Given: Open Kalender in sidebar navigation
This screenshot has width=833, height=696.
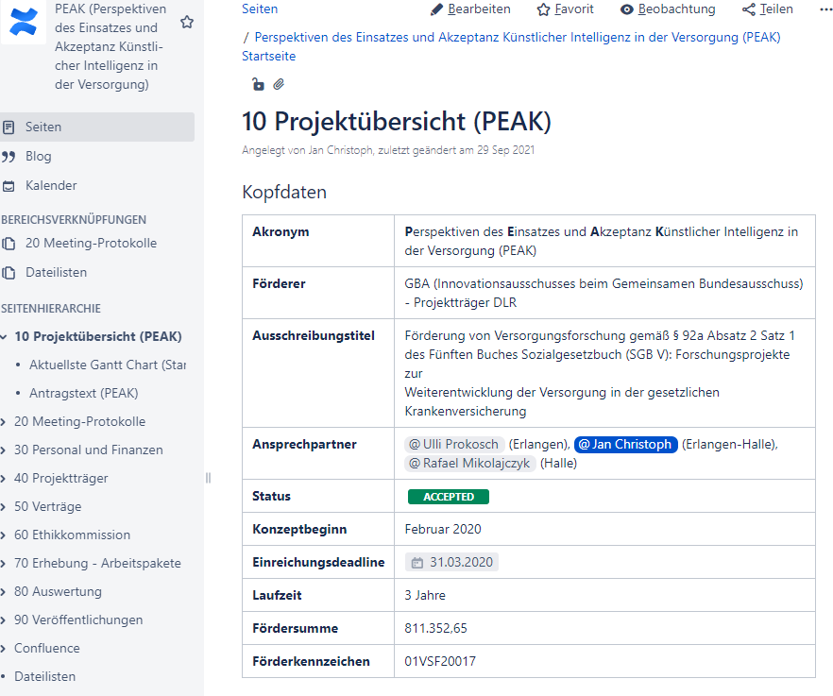Looking at the screenshot, I should click(51, 185).
